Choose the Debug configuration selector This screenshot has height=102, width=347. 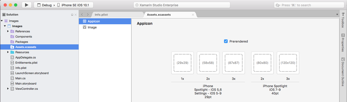tap(45, 5)
